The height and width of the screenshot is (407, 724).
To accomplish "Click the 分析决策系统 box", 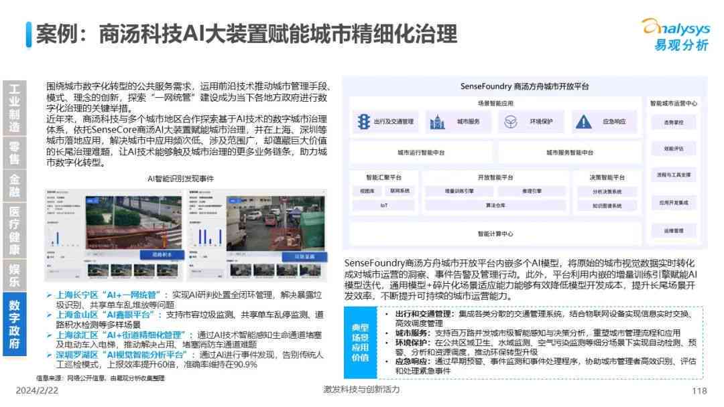I will (607, 191).
